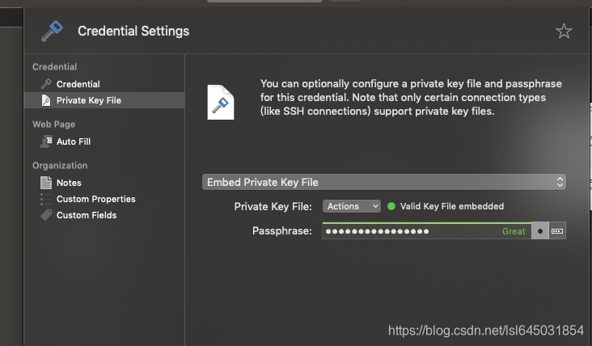Click the Credential key icon in sidebar
The image size is (592, 346).
coord(46,84)
